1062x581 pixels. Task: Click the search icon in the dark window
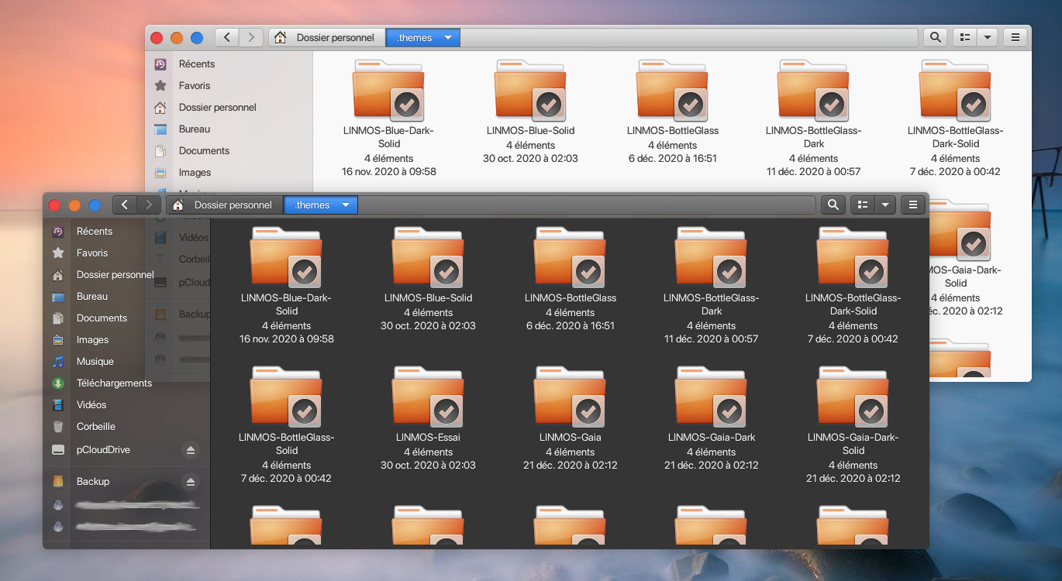pos(833,205)
